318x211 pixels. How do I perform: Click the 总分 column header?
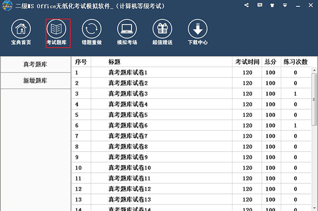[x=271, y=62]
